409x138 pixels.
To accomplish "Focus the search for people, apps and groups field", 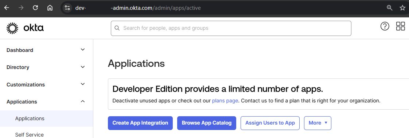I will point(231,28).
